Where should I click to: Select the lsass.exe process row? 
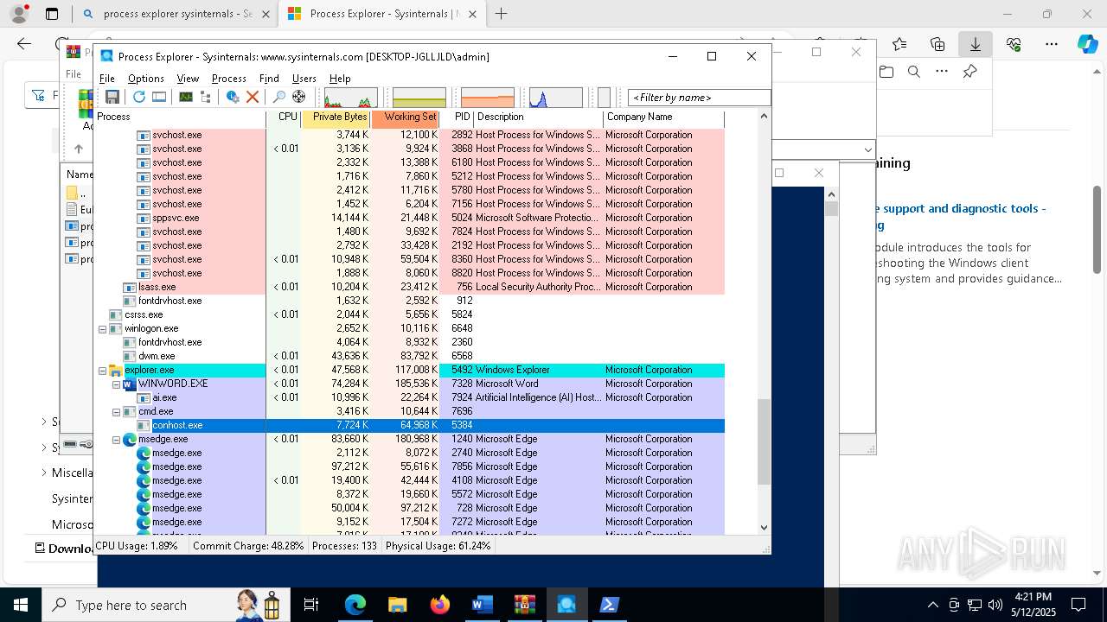[409, 287]
